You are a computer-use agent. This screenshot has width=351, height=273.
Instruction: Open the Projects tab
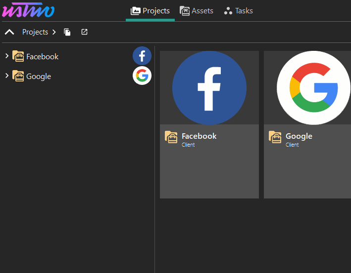coord(150,11)
